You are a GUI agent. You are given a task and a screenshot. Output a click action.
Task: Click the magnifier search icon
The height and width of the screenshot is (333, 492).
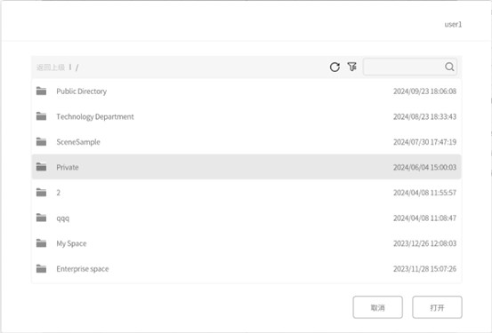(449, 67)
